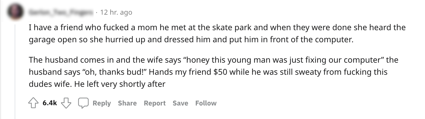Click the 6.4k vote score
The height and width of the screenshot is (119, 425).
tap(49, 103)
